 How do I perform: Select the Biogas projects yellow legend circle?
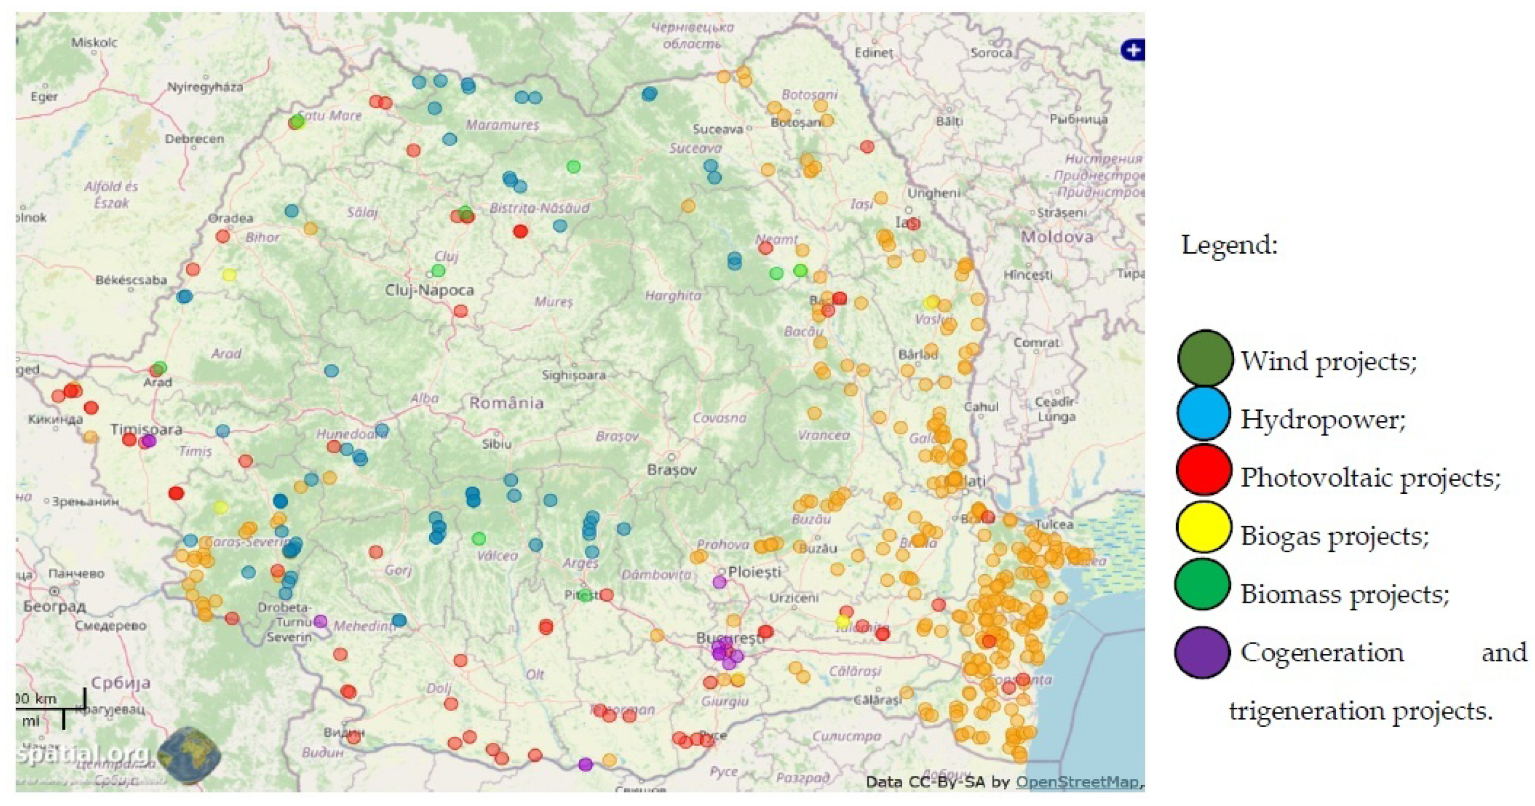tap(1204, 527)
